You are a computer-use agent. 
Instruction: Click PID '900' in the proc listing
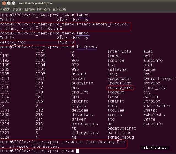click(x=75, y=60)
